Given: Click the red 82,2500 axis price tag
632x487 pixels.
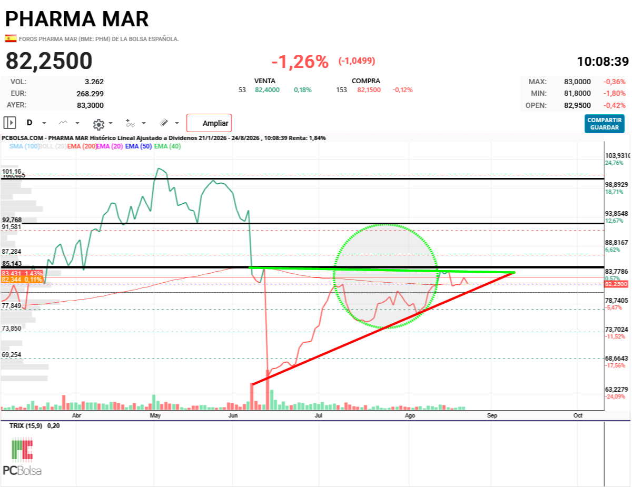Looking at the screenshot, I should click(x=617, y=284).
